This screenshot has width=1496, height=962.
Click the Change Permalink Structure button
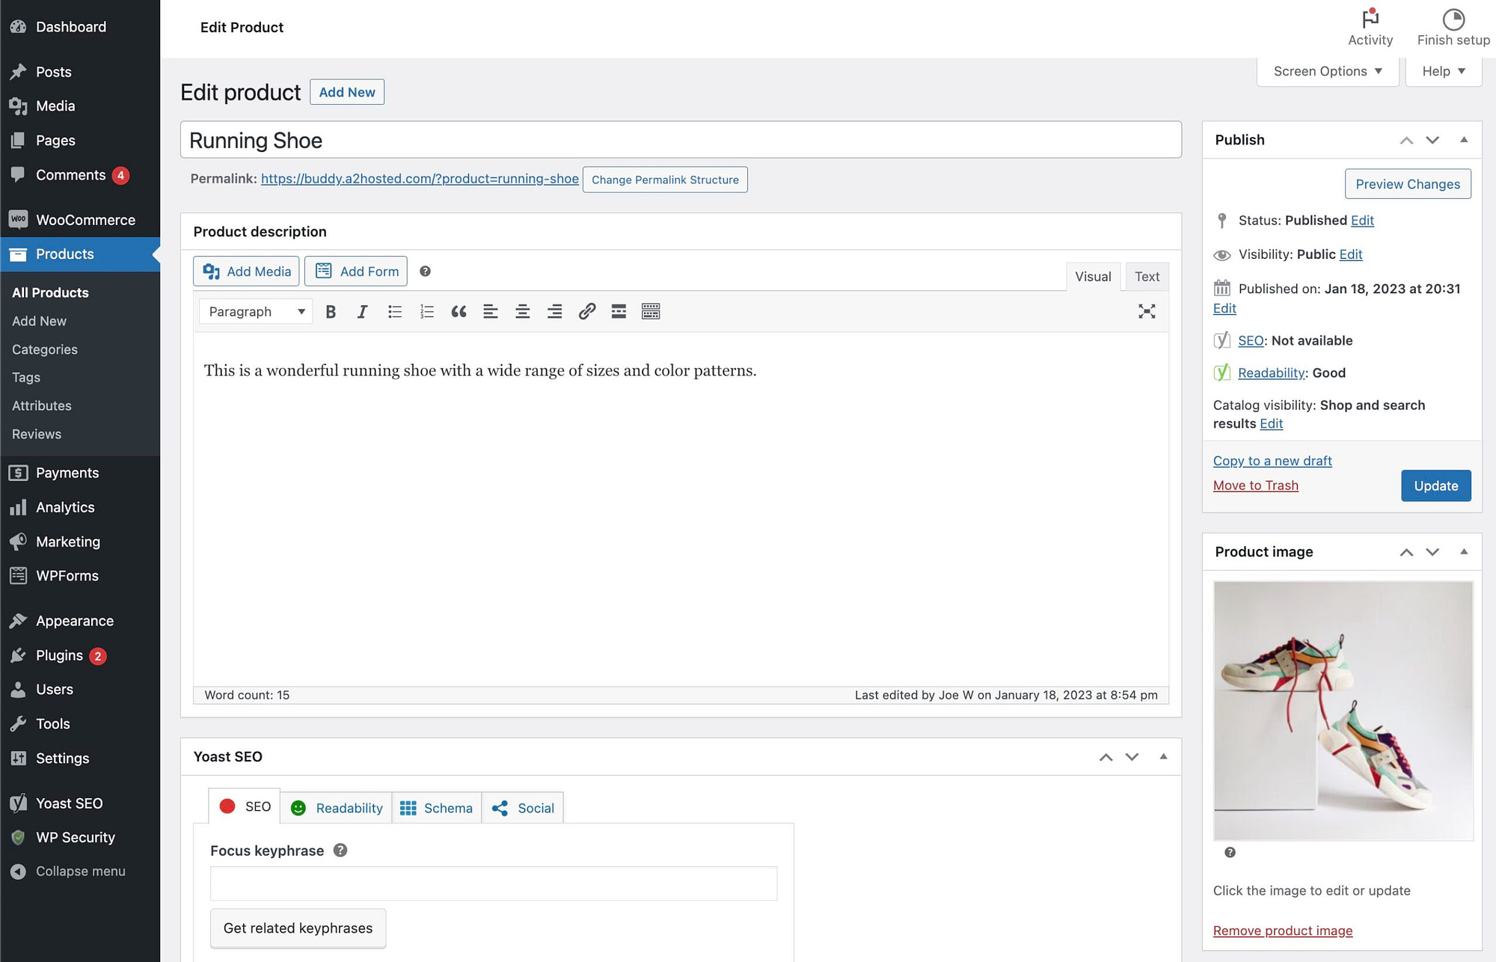point(665,179)
